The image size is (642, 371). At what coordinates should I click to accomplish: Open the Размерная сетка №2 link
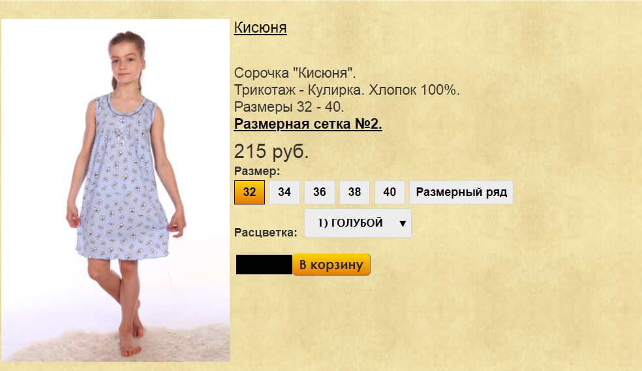pyautogui.click(x=308, y=124)
